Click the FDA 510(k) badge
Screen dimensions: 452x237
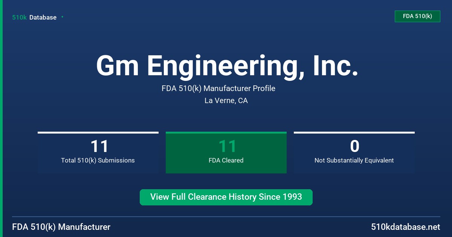[x=417, y=16]
